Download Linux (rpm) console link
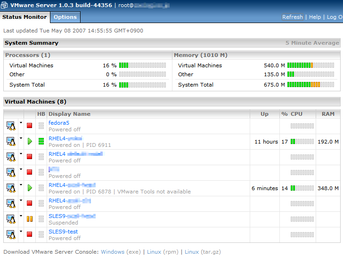The width and height of the screenshot is (343, 257). coord(154,252)
